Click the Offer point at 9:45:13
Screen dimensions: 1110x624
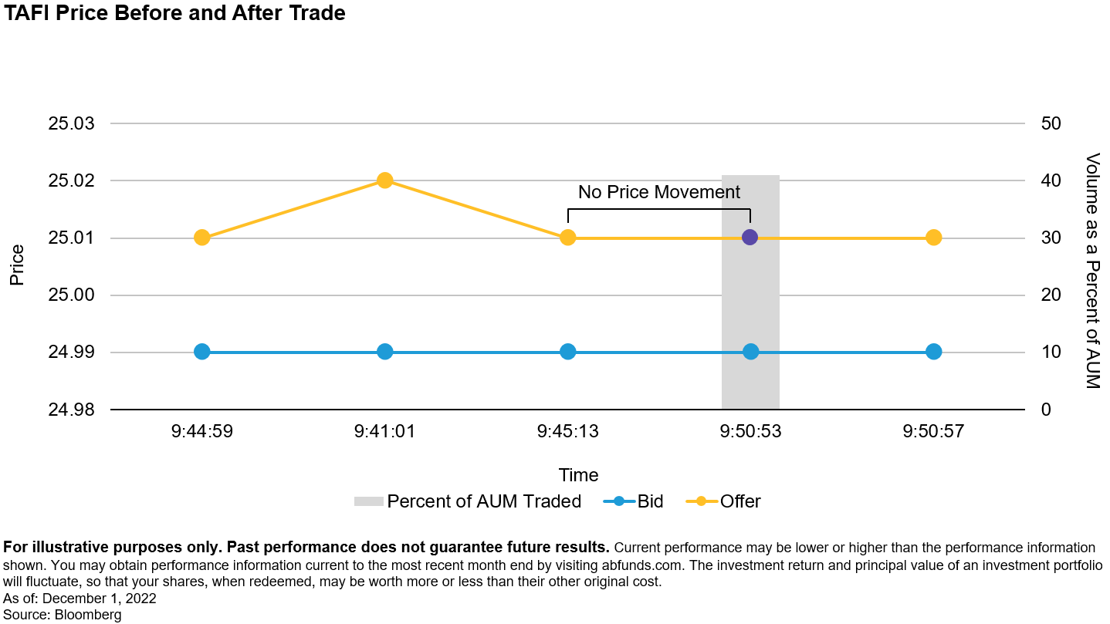point(567,237)
